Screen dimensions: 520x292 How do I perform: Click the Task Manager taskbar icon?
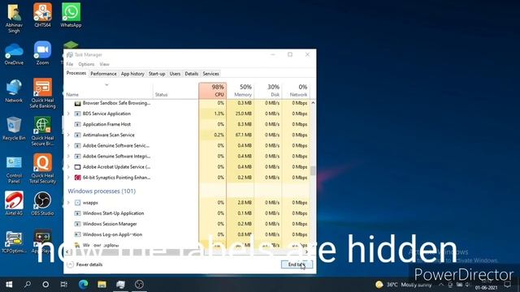tap(120, 285)
